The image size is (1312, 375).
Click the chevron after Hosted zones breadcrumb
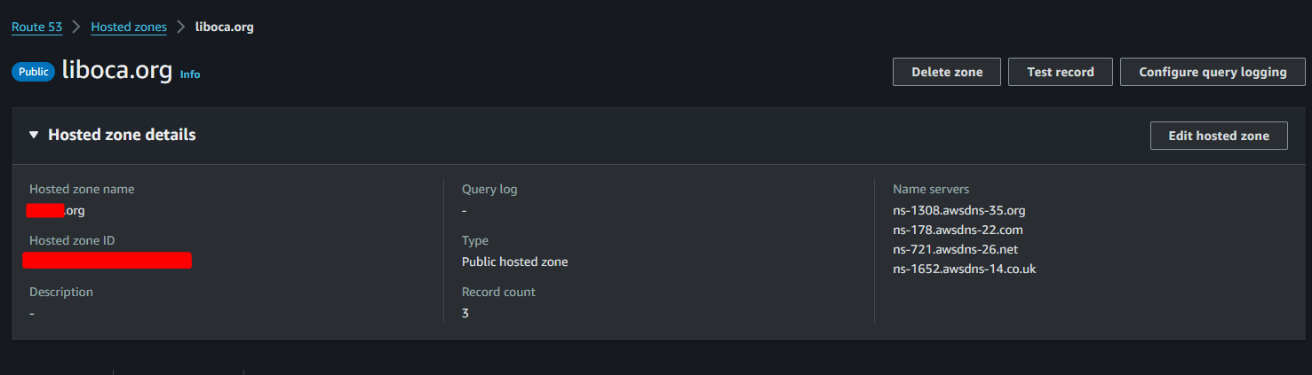(x=181, y=27)
